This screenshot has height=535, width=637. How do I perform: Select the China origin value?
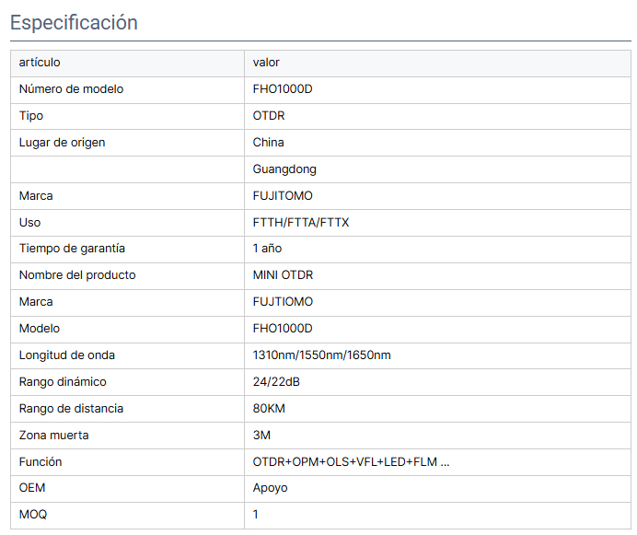(x=268, y=143)
